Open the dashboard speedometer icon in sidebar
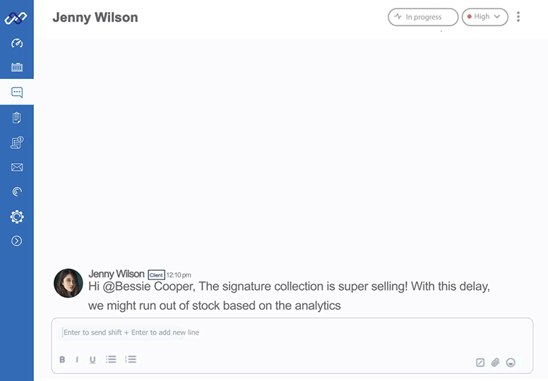The height and width of the screenshot is (381, 548). click(17, 43)
